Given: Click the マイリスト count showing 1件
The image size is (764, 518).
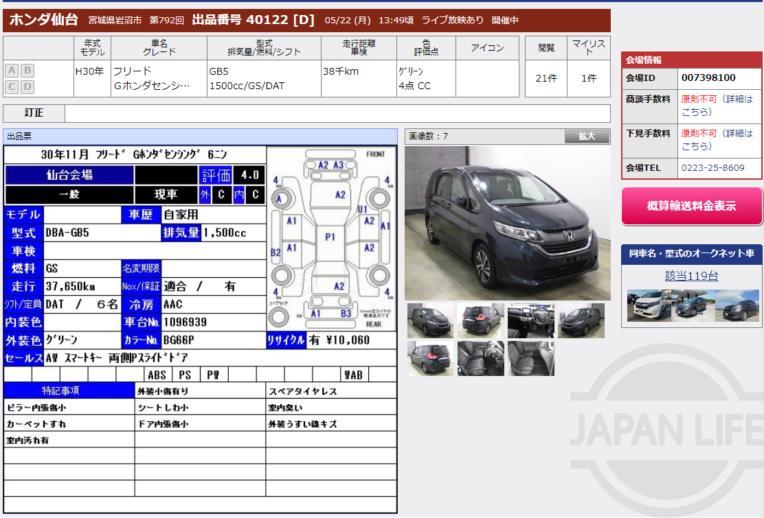Looking at the screenshot, I should tap(588, 78).
